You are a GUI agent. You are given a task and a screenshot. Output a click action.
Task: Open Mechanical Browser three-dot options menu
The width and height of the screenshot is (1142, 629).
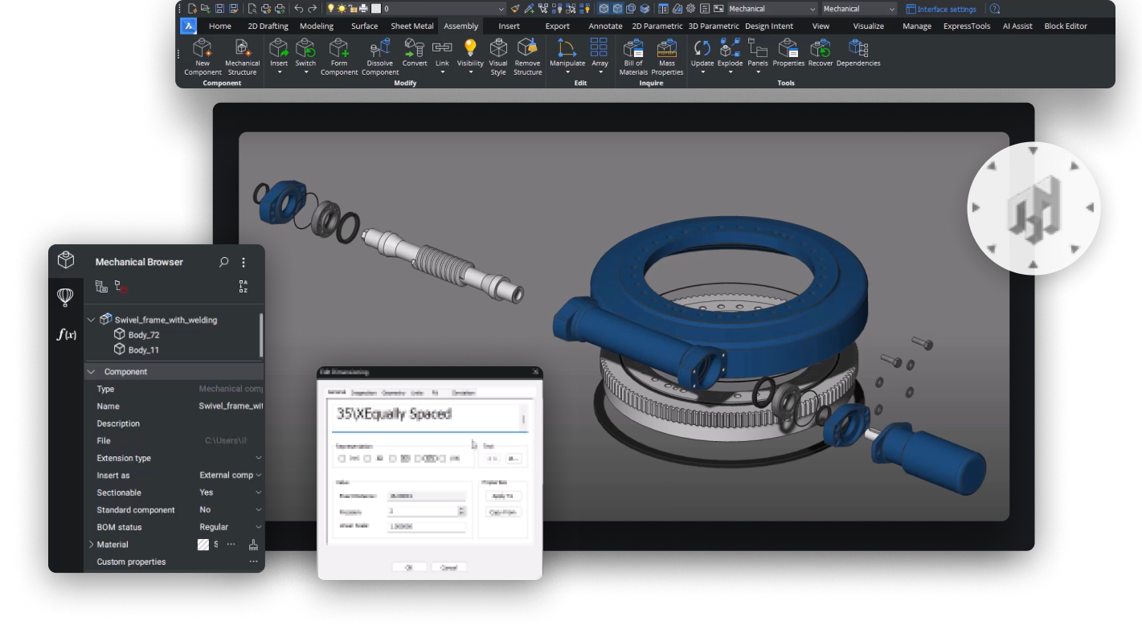coord(244,262)
